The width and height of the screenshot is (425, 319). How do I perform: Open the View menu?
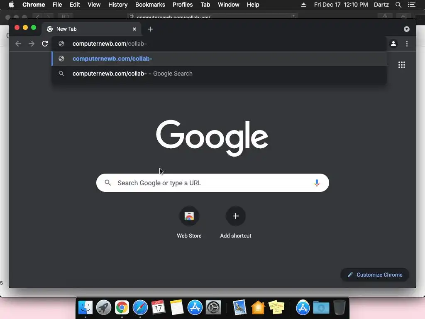pos(94,5)
